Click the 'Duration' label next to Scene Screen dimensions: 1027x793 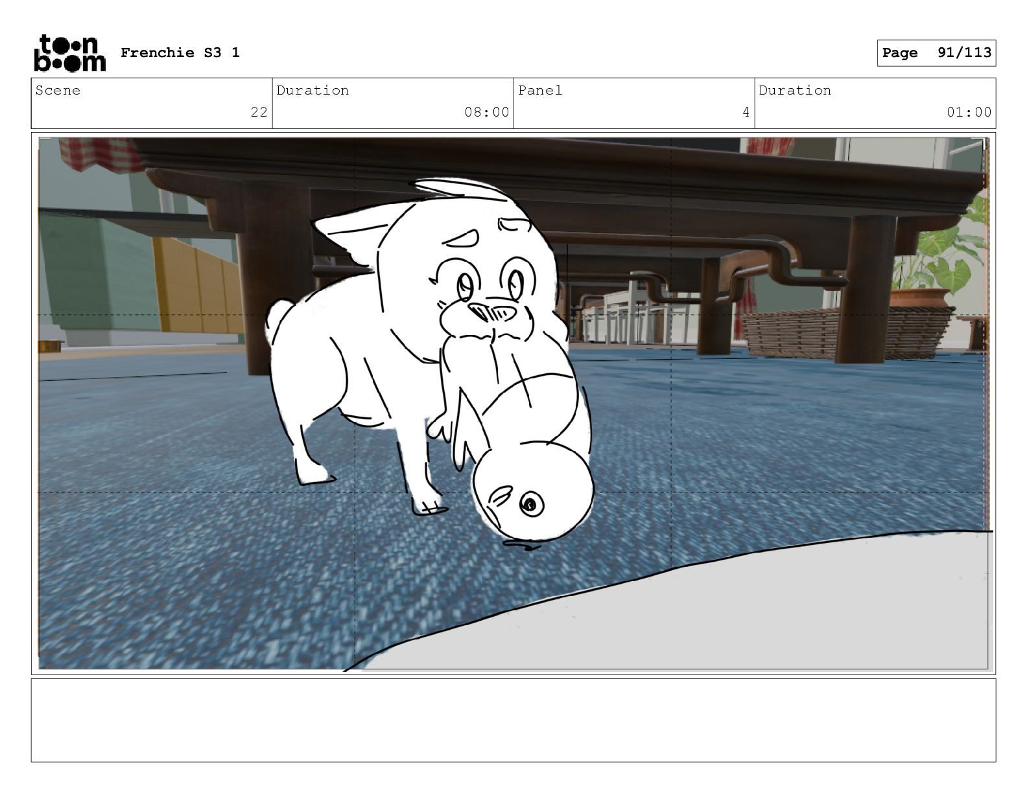pyautogui.click(x=313, y=90)
